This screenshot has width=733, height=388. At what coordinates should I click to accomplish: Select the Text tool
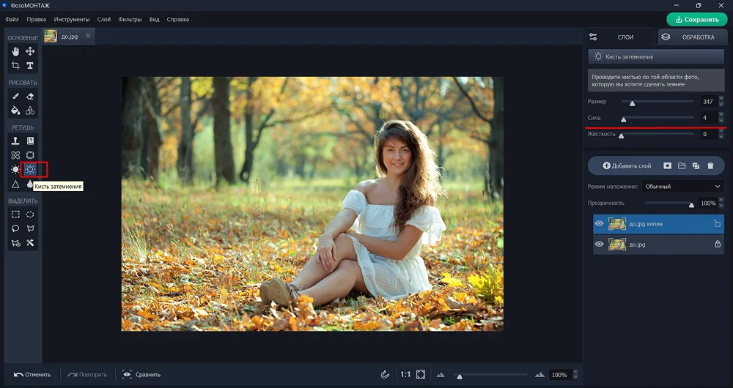pos(30,65)
